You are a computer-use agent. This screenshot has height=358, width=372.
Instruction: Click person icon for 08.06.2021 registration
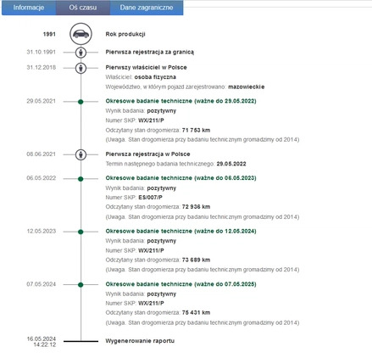pos(81,154)
